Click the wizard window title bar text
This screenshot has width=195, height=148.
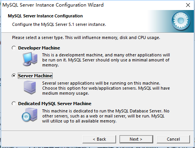(53, 5)
